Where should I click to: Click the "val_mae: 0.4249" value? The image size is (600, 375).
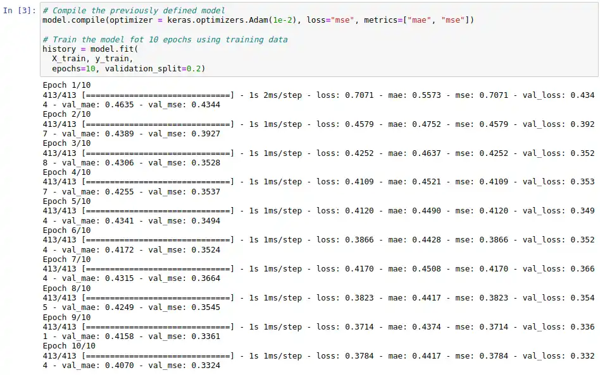(98, 307)
